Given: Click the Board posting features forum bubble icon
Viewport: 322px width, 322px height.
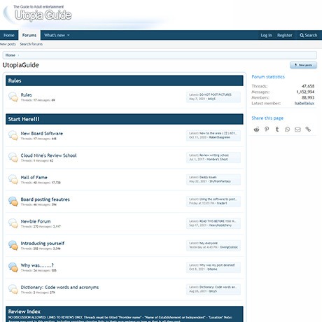Looking at the screenshot, I should [13, 202].
